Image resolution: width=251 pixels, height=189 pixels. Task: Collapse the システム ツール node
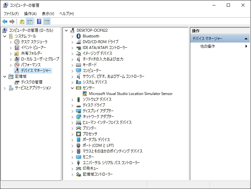[x=5, y=36]
